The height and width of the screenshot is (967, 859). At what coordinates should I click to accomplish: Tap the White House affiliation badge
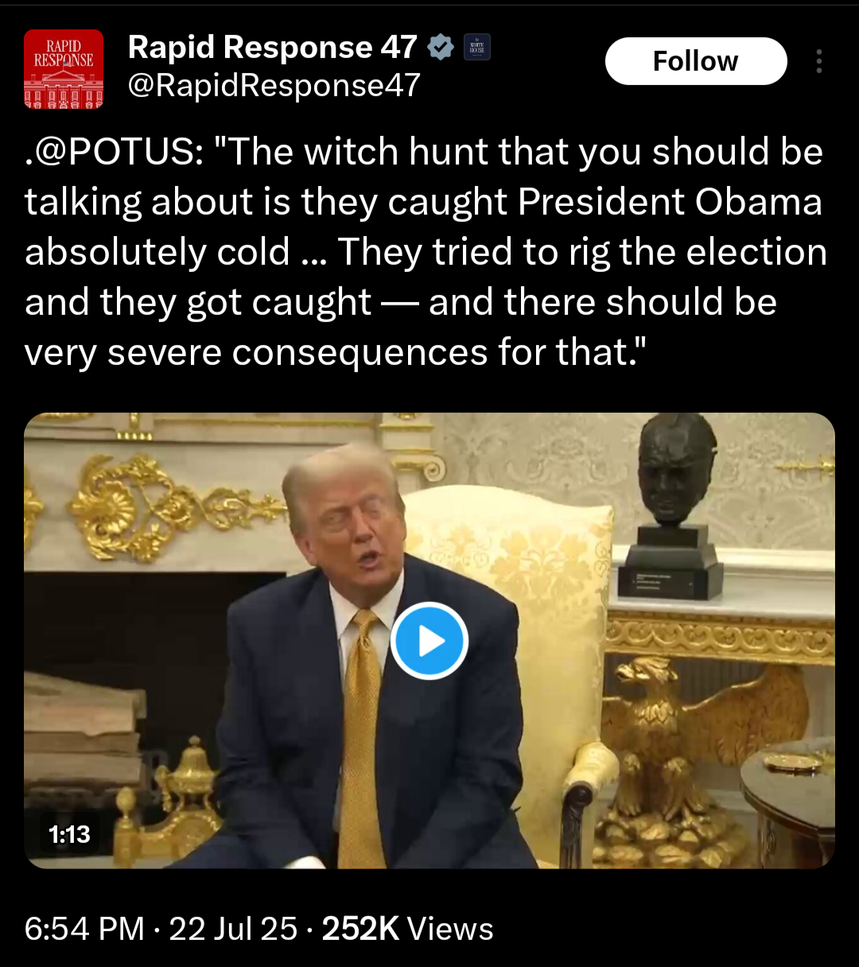[477, 48]
